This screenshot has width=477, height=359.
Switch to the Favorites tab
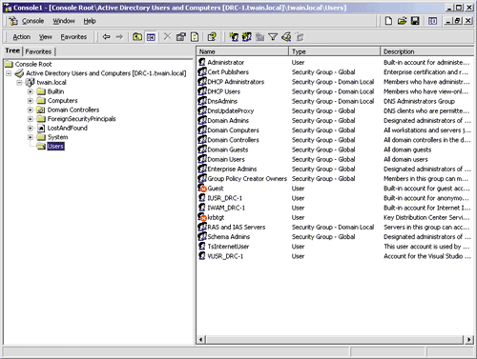(38, 51)
